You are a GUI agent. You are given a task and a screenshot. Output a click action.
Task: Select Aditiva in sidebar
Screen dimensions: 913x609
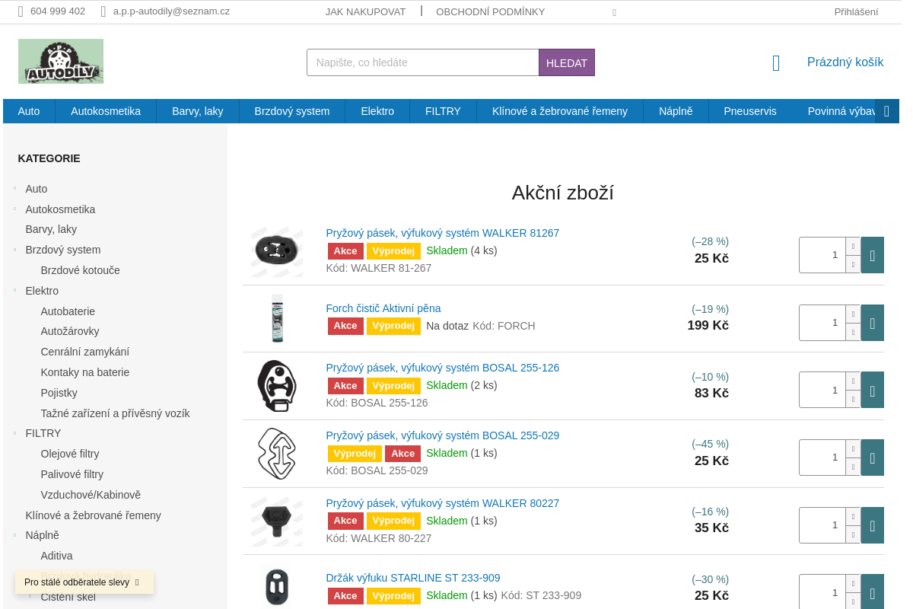pyautogui.click(x=56, y=556)
